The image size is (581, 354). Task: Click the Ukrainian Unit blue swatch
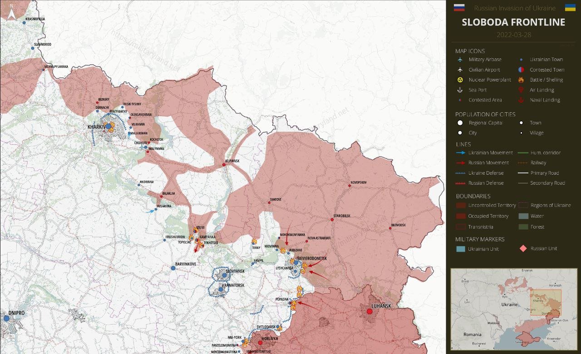pos(460,249)
